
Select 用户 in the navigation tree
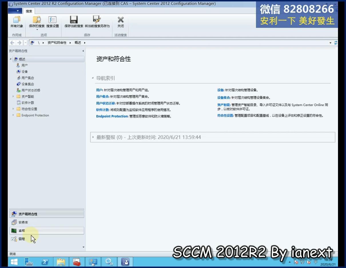pyautogui.click(x=25, y=65)
